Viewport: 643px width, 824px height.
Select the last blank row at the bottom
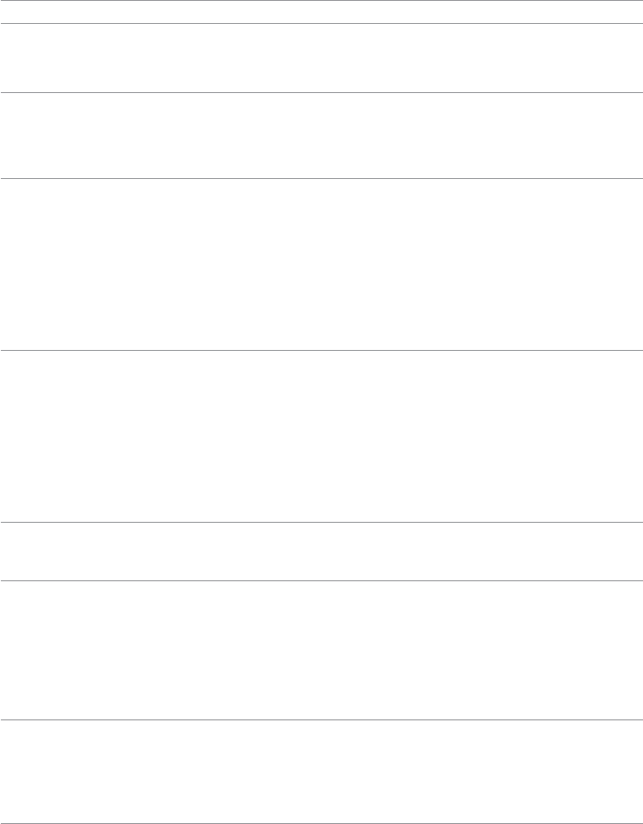click(321, 773)
